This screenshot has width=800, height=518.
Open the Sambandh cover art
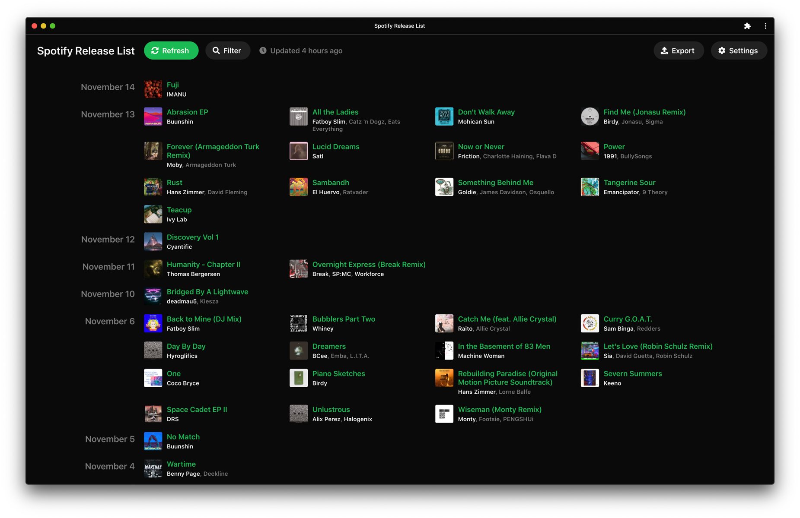(299, 187)
